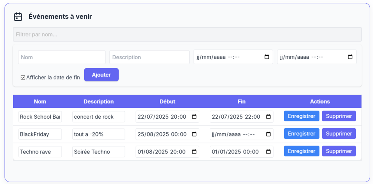Click Supprimer for the BlackFriday event
This screenshot has height=184, width=373.
(x=339, y=133)
